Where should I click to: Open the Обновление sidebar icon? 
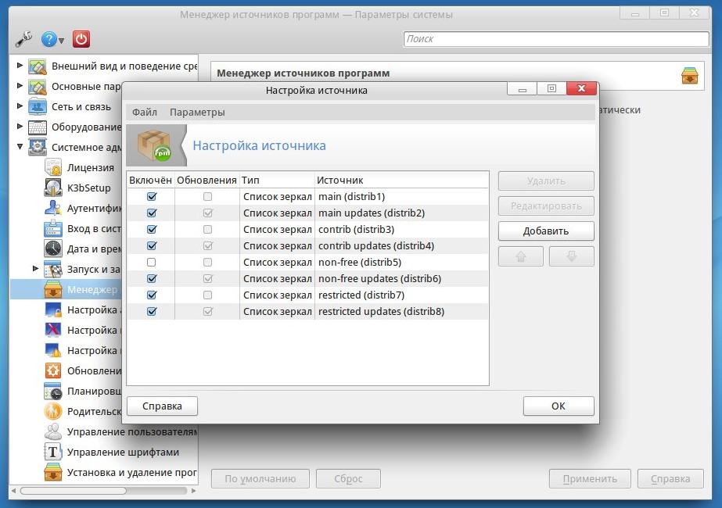click(53, 370)
